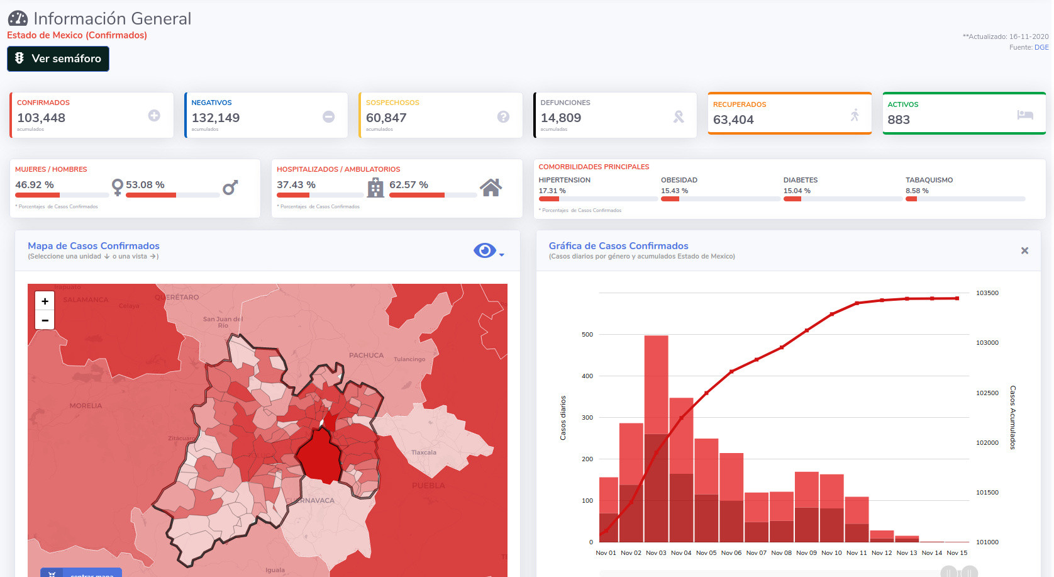Click the MORELIA label on the map

point(86,406)
